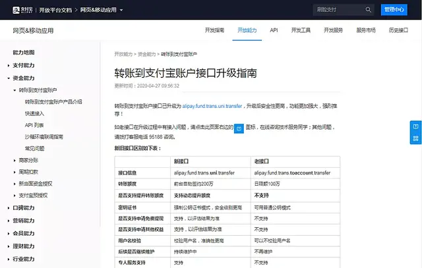Open API 列表 in the sidebar
Image resolution: width=422 pixels, height=268 pixels.
pos(34,125)
